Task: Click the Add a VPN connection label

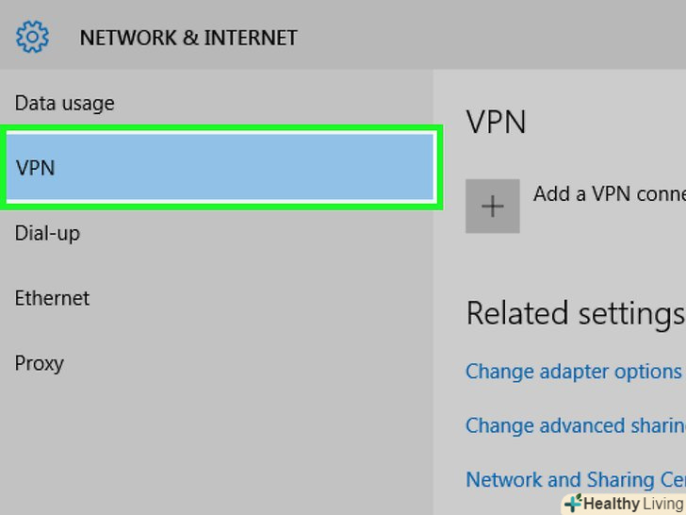Action: coord(609,193)
